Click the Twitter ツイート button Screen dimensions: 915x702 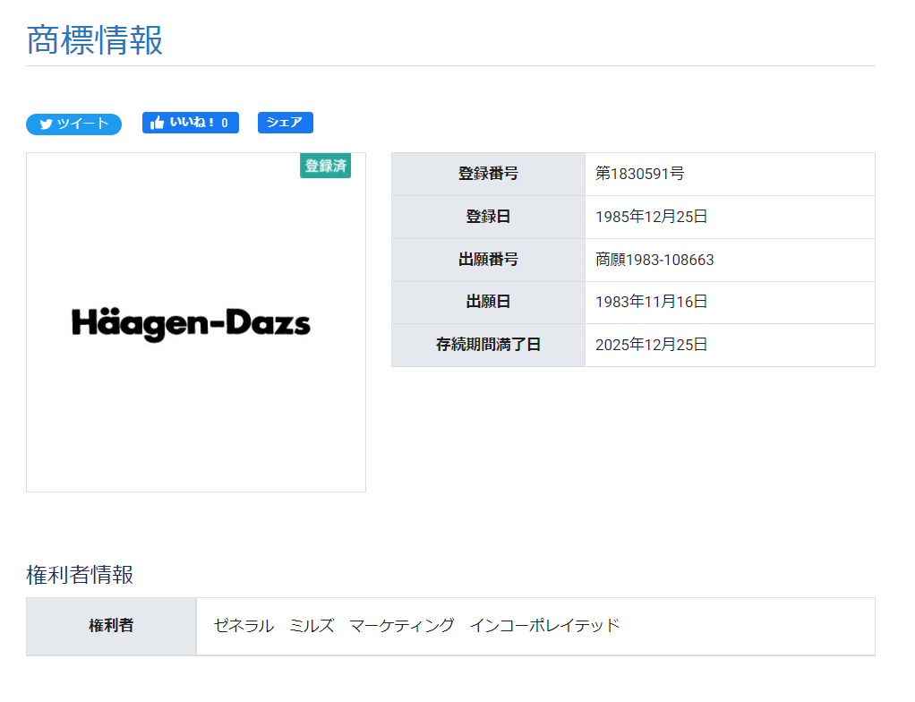[x=73, y=124]
